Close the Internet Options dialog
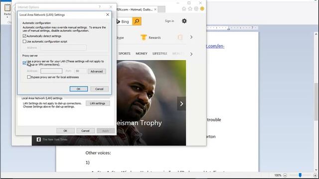The image size is (319, 179). [111, 7]
